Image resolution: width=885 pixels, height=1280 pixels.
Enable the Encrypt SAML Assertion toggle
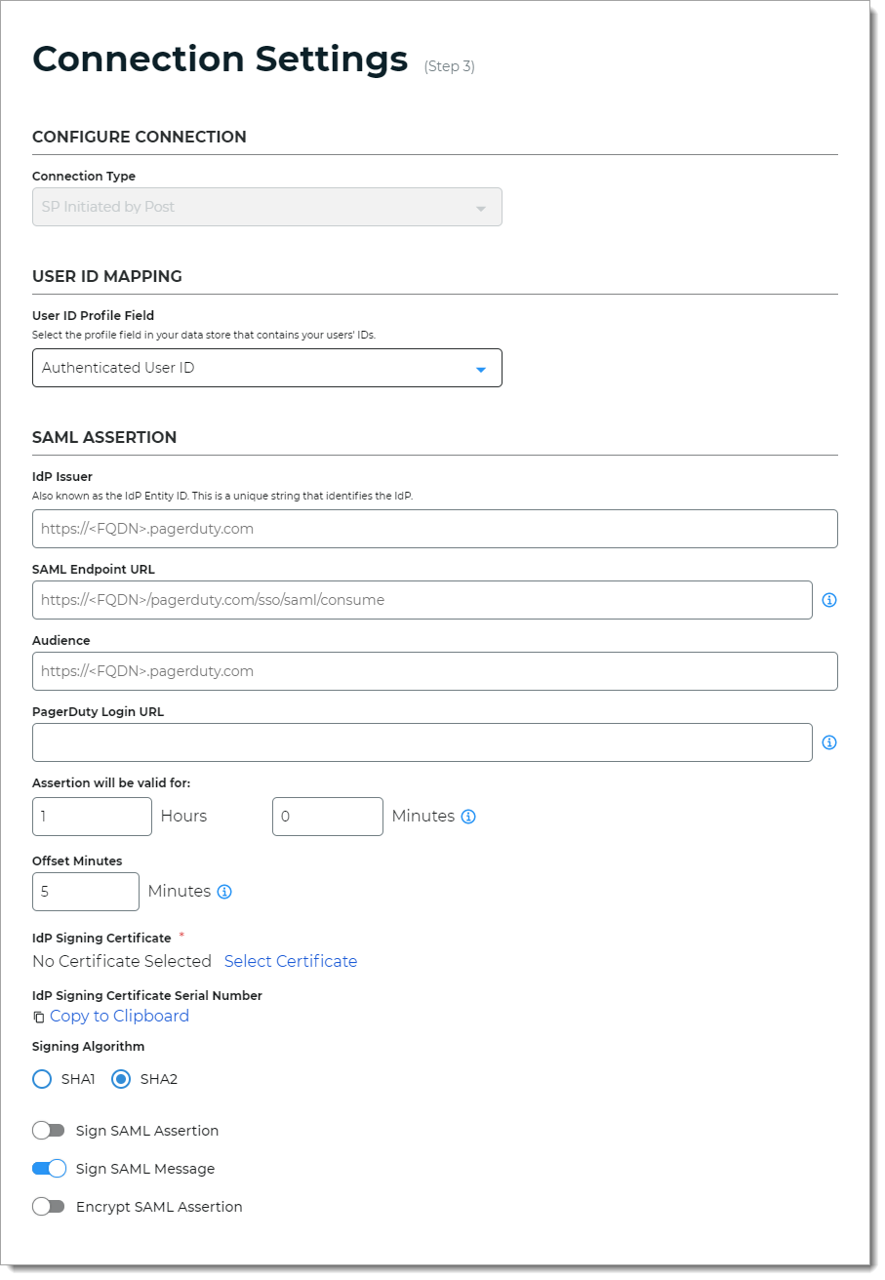tap(49, 1207)
